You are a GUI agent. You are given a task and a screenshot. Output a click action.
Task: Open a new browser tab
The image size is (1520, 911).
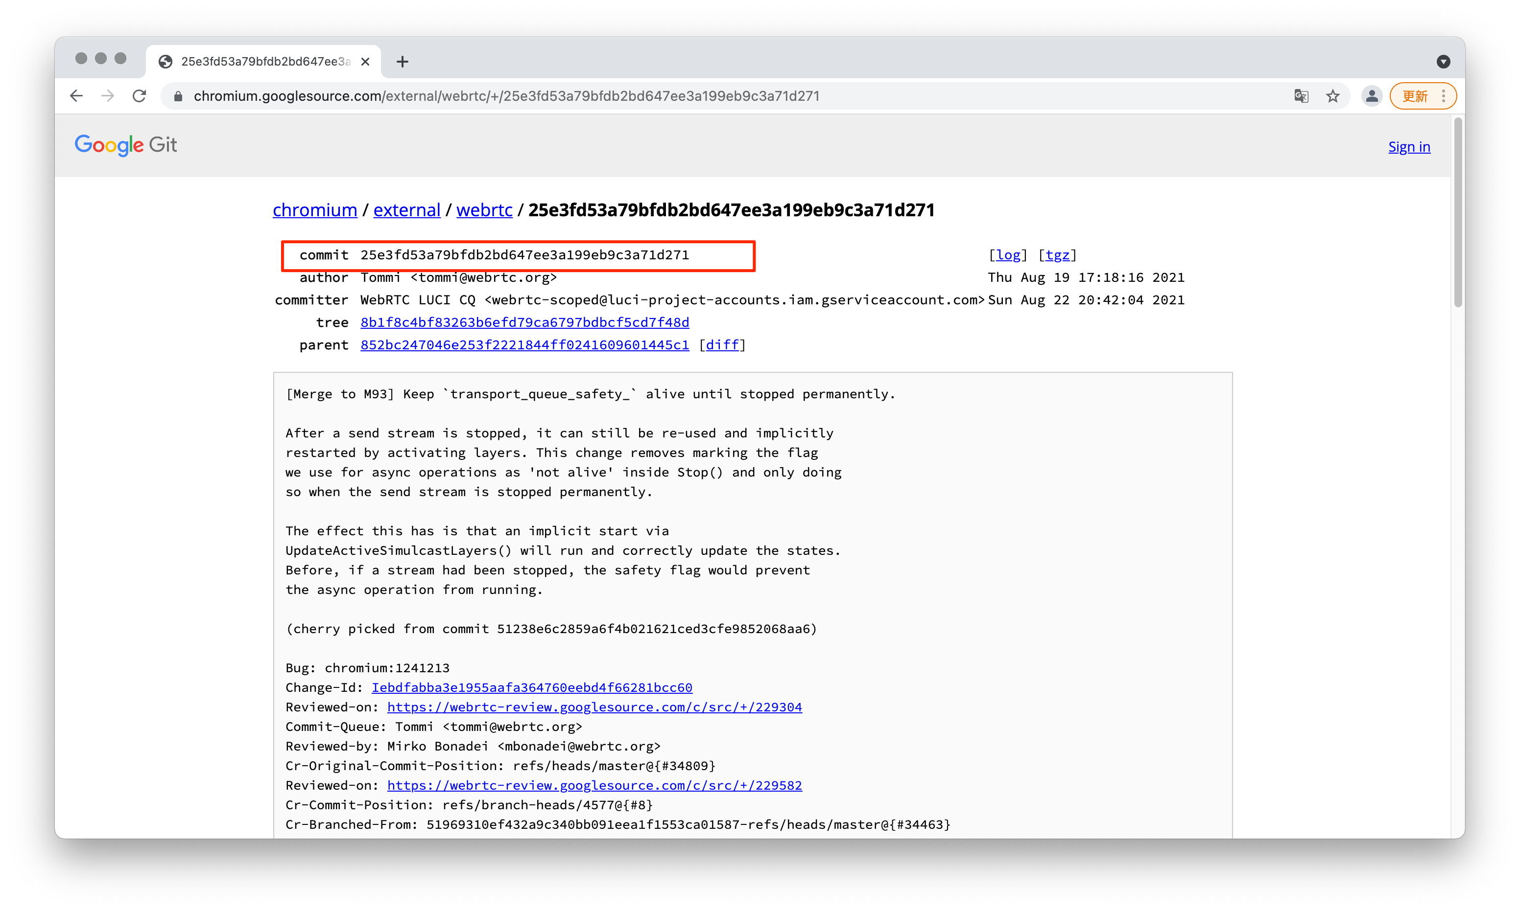click(403, 61)
